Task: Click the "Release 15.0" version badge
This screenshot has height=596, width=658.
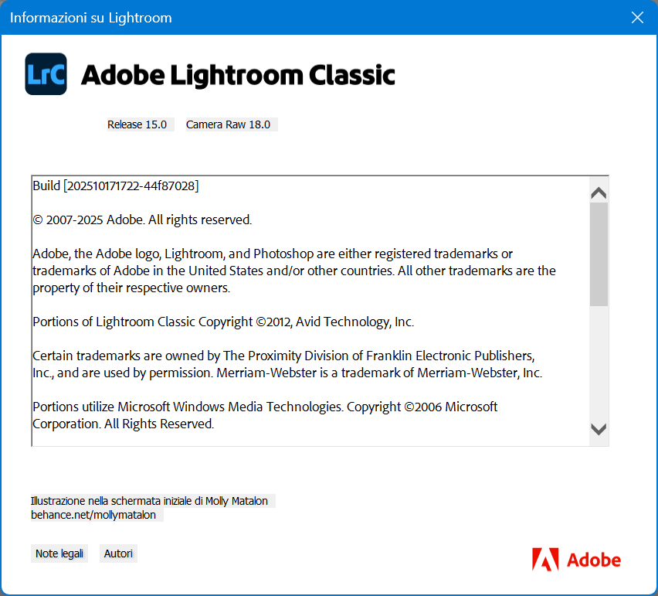Action: (x=139, y=124)
